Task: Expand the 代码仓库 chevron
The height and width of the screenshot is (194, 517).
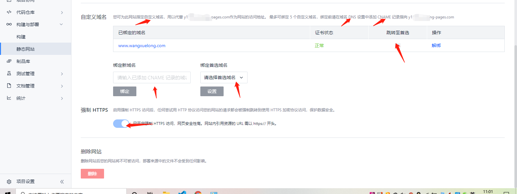Action: coord(62,12)
